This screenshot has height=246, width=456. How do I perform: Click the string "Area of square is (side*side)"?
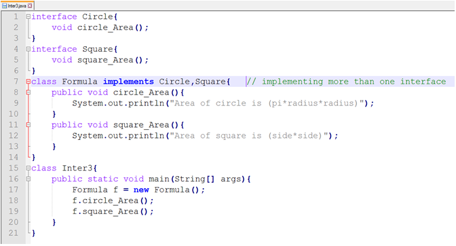tap(249, 136)
